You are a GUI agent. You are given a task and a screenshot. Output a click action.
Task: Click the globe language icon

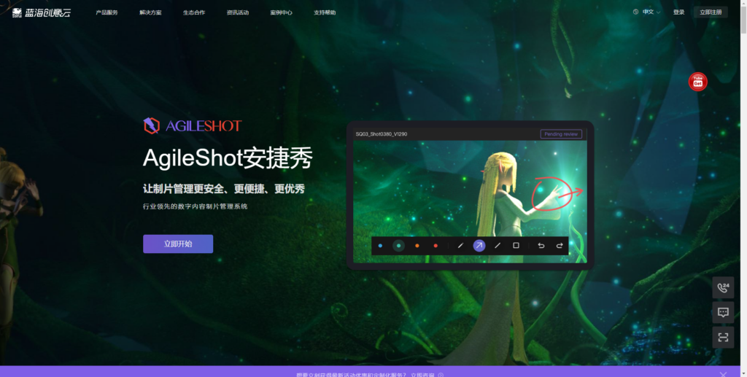tap(635, 12)
